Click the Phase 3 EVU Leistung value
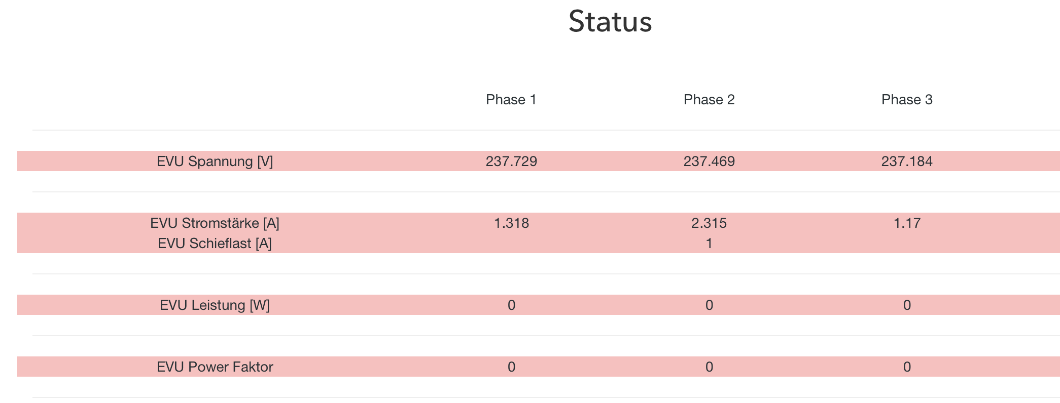The height and width of the screenshot is (403, 1060). [x=907, y=305]
